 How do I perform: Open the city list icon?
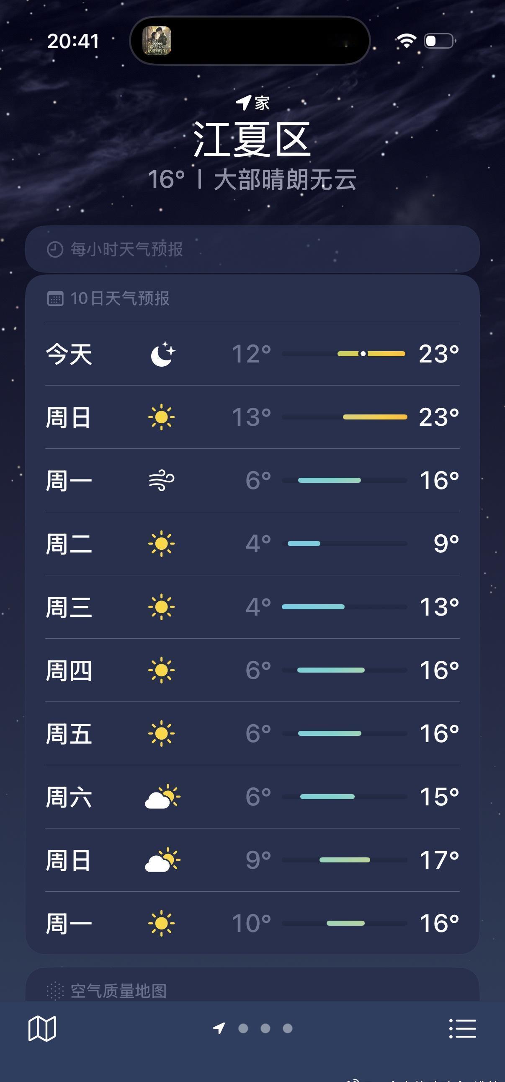(x=463, y=1029)
